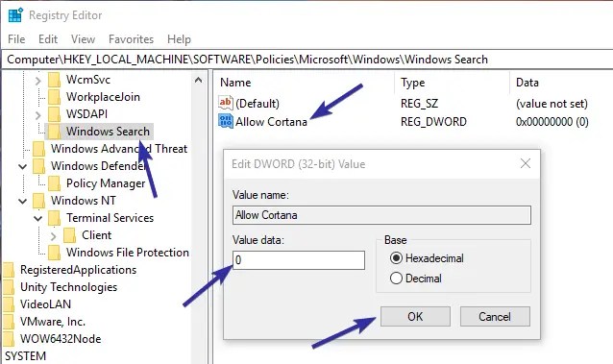Open the File menu

pyautogui.click(x=16, y=39)
